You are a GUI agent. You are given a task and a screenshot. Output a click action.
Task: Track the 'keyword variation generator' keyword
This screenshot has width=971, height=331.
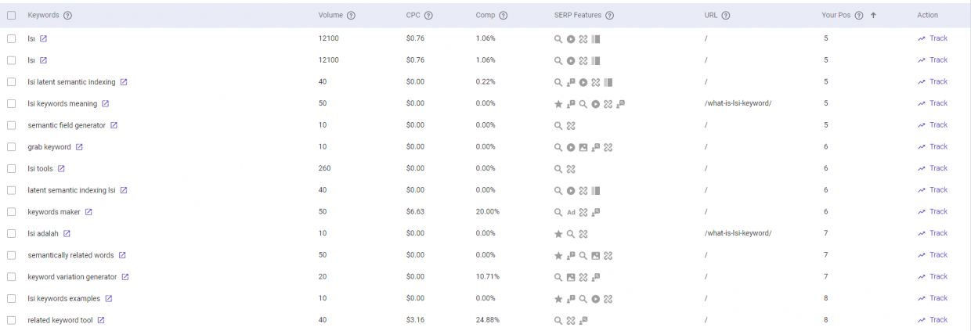click(933, 276)
